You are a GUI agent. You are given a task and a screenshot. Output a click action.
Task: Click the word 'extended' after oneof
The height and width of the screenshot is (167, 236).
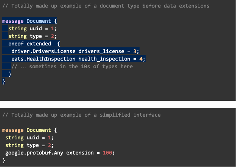tap(39, 44)
